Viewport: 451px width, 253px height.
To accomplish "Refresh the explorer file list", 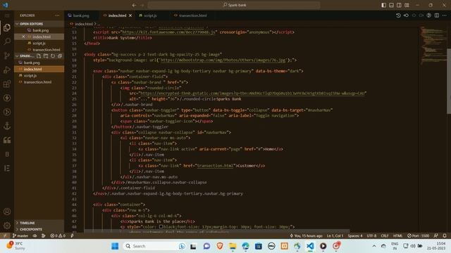I will click(53, 56).
